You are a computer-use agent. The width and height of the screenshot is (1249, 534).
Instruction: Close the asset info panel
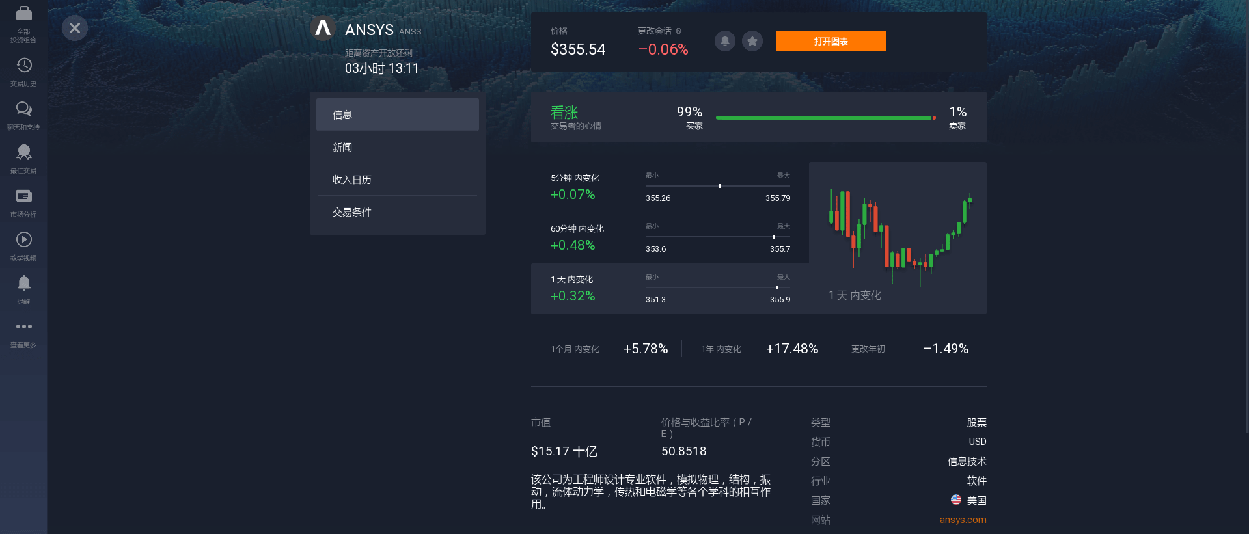[x=75, y=28]
